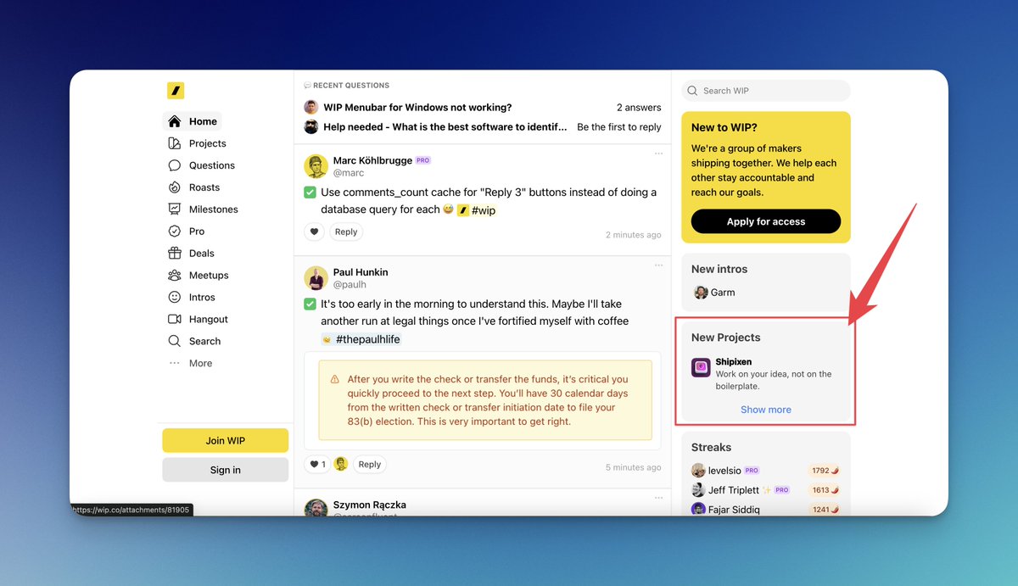The width and height of the screenshot is (1018, 586).
Task: Click 'Be the first to reply'
Action: pos(619,127)
